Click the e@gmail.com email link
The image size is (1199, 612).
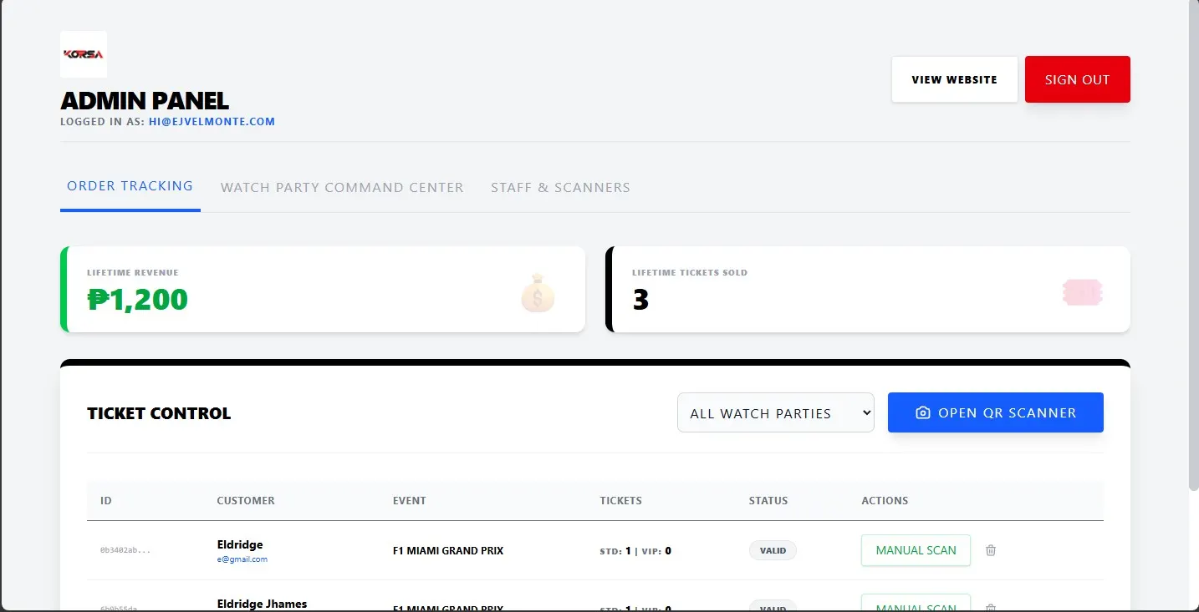coord(242,559)
